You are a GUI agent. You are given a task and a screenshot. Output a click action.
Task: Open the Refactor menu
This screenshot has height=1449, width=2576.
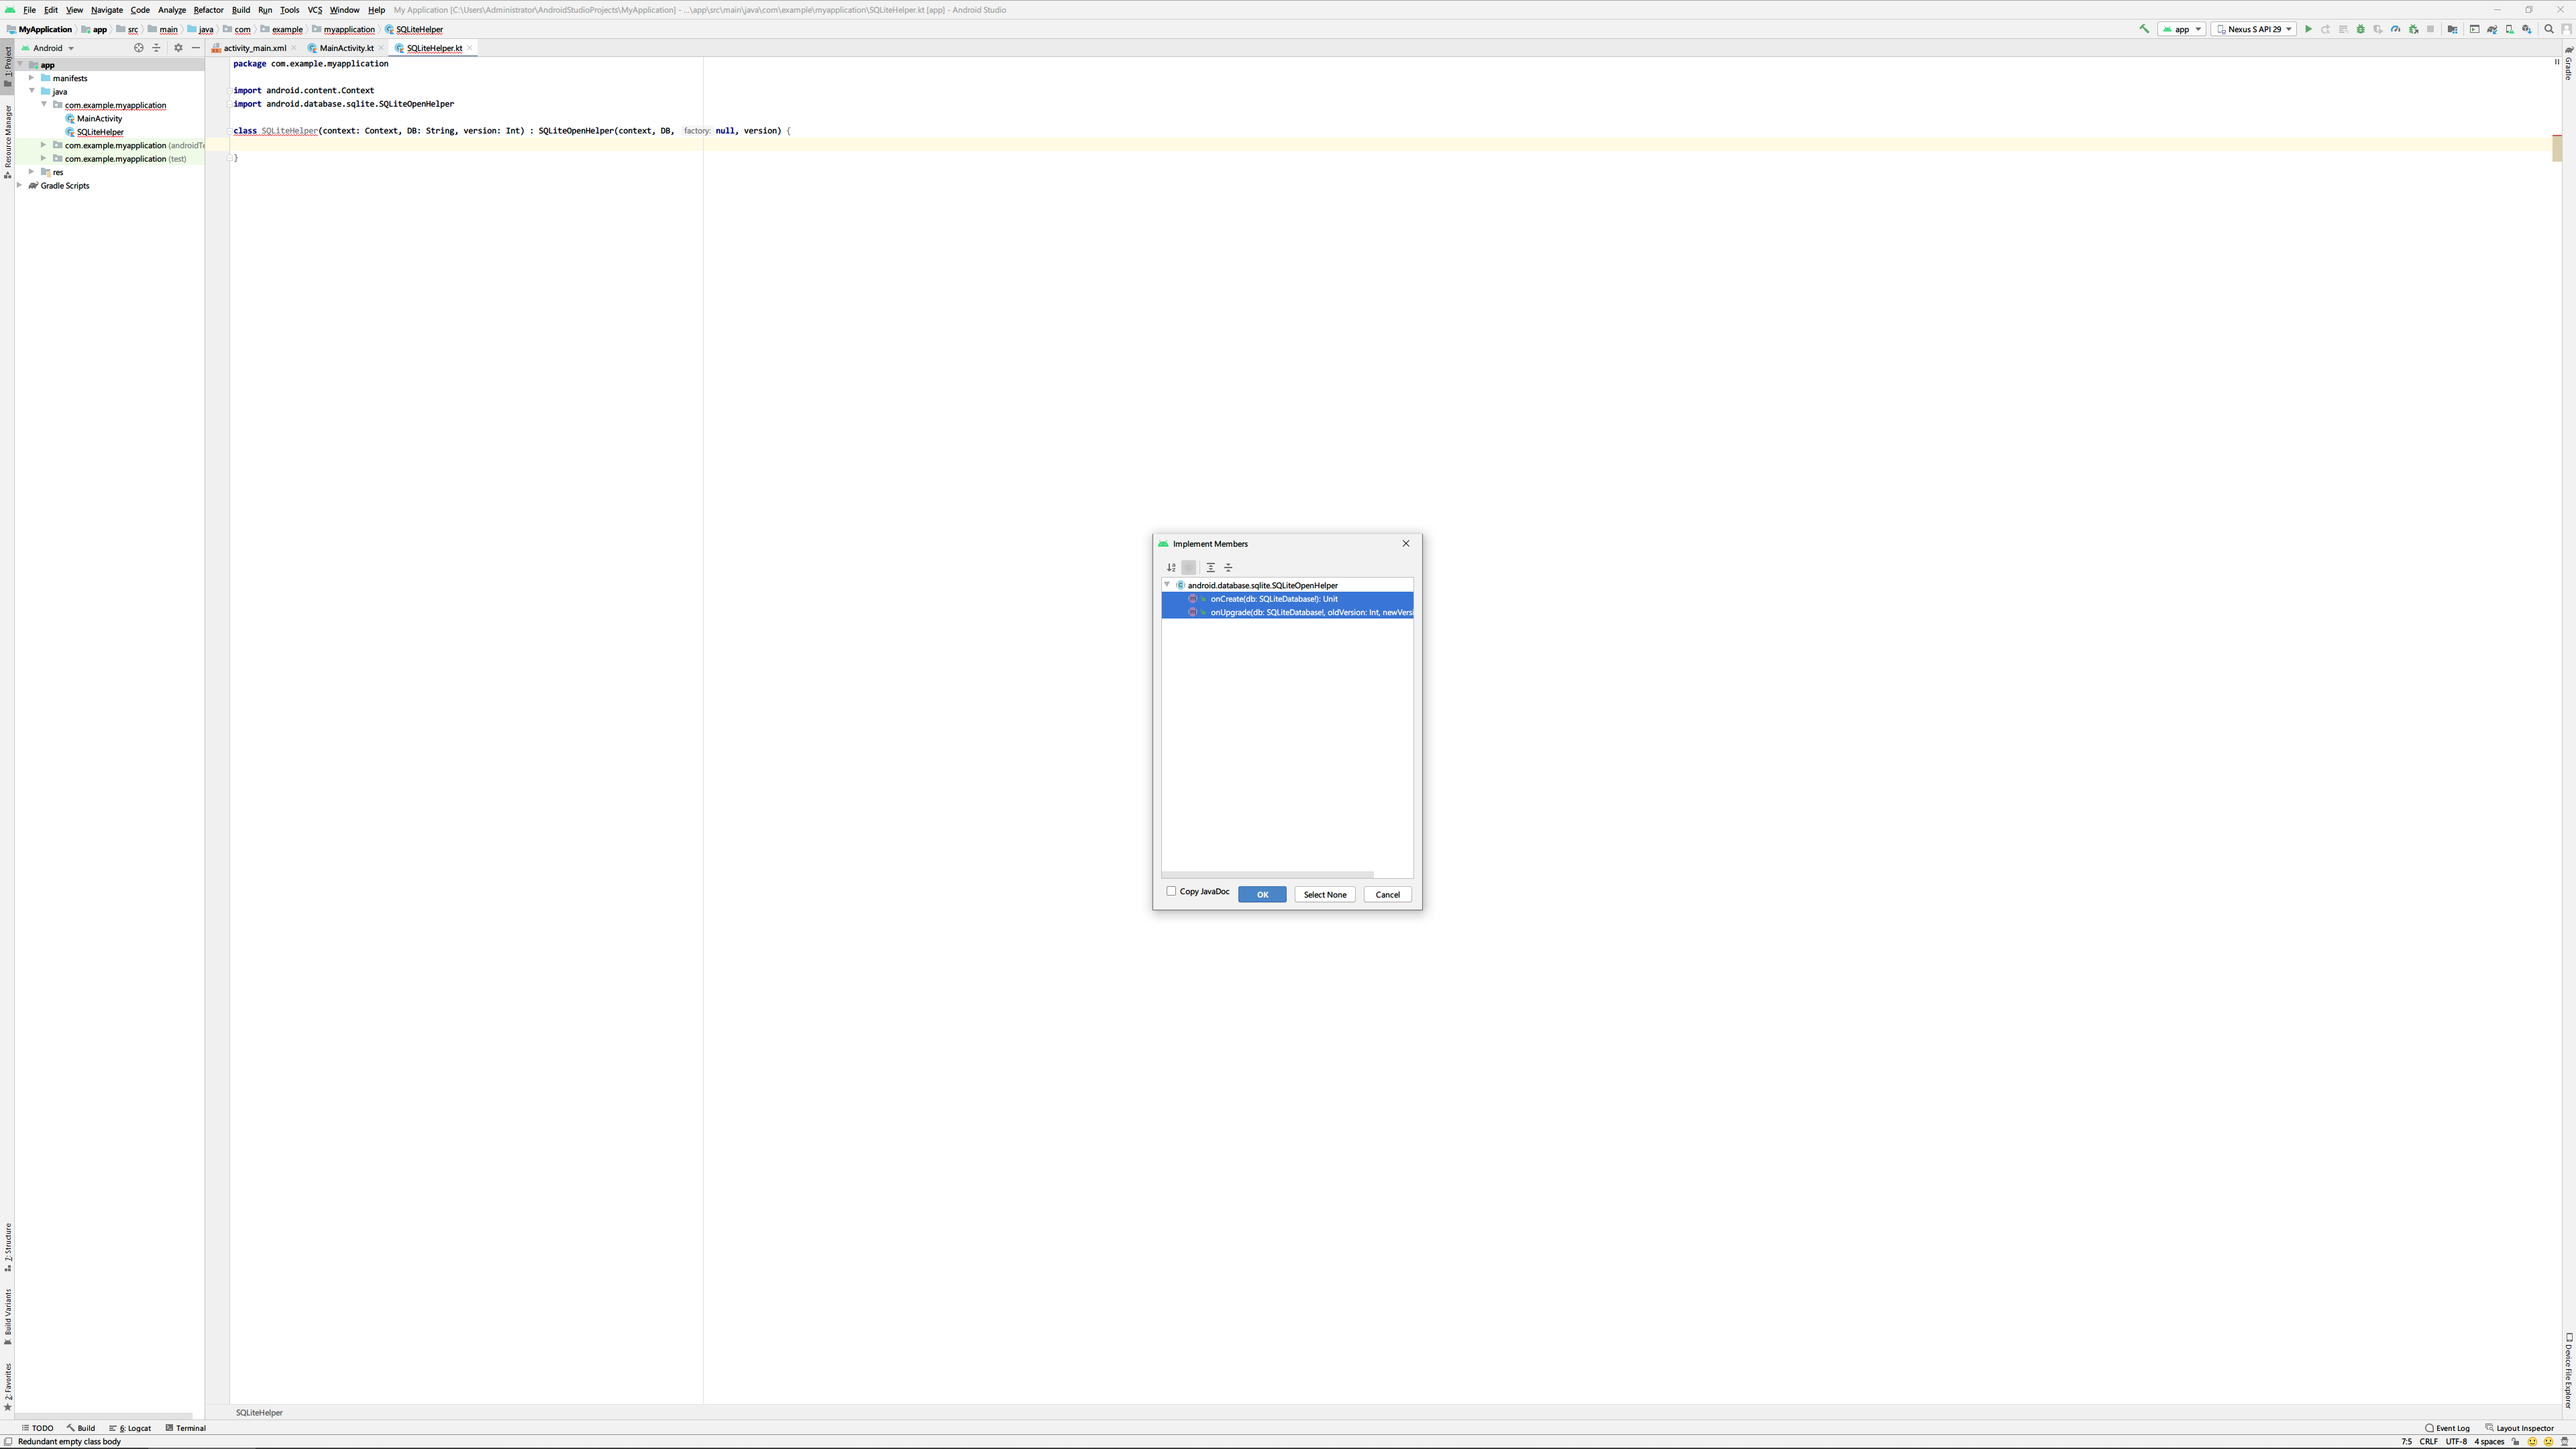coord(208,10)
